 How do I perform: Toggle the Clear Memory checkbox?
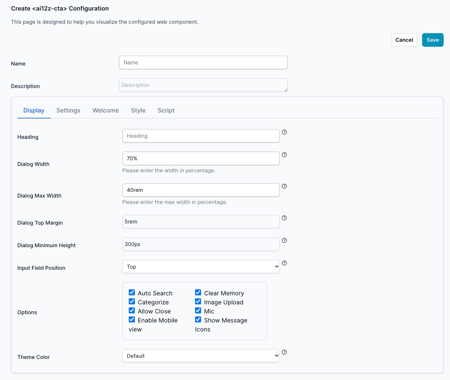[x=198, y=292]
